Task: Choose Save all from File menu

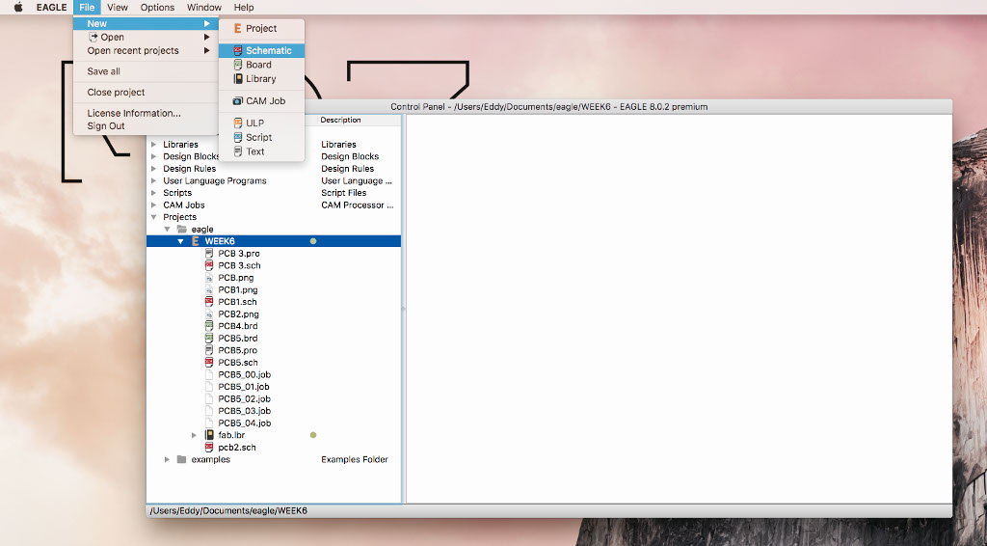Action: [147, 71]
